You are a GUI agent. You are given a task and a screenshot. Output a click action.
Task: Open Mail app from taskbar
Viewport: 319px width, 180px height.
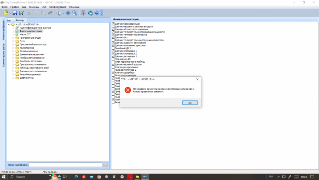(92, 177)
